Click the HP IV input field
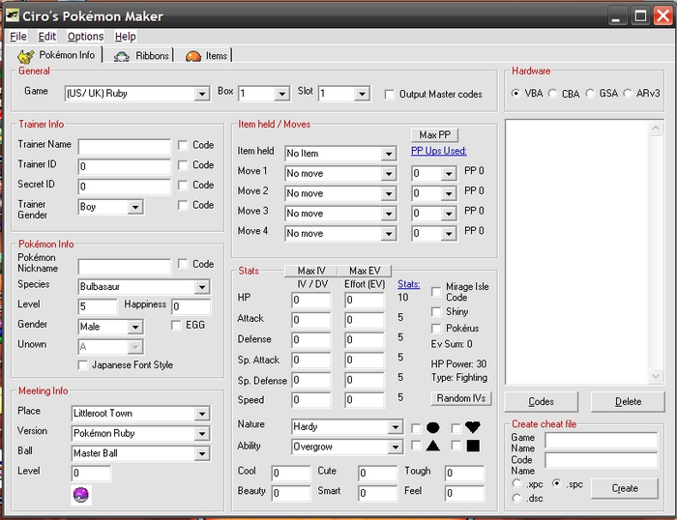 (310, 300)
